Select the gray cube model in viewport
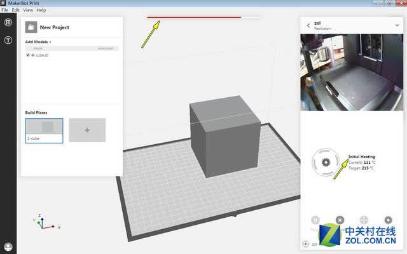Screen dimensions: 407x254 tap(224, 136)
